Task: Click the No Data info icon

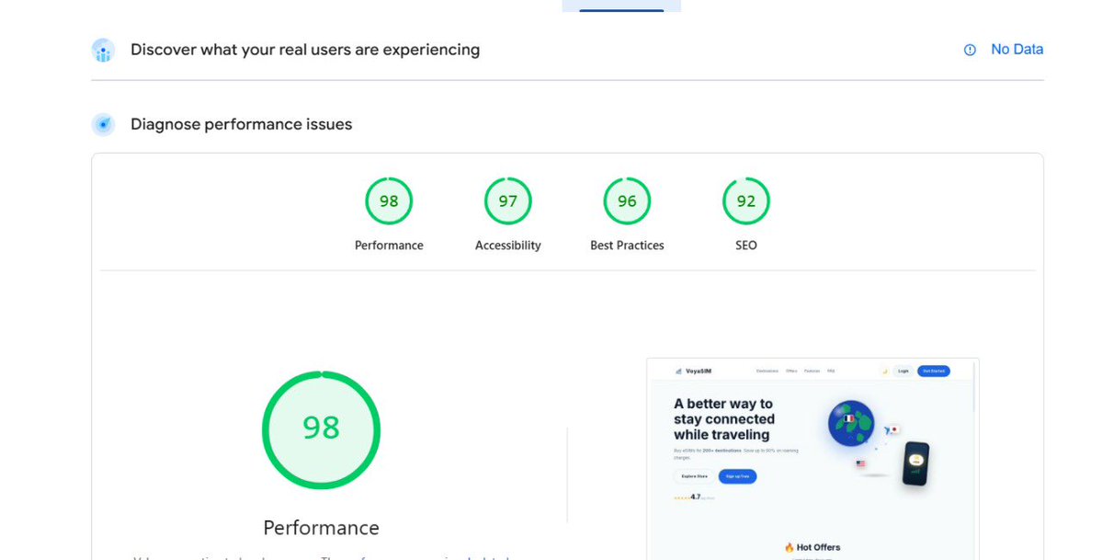Action: (x=969, y=50)
